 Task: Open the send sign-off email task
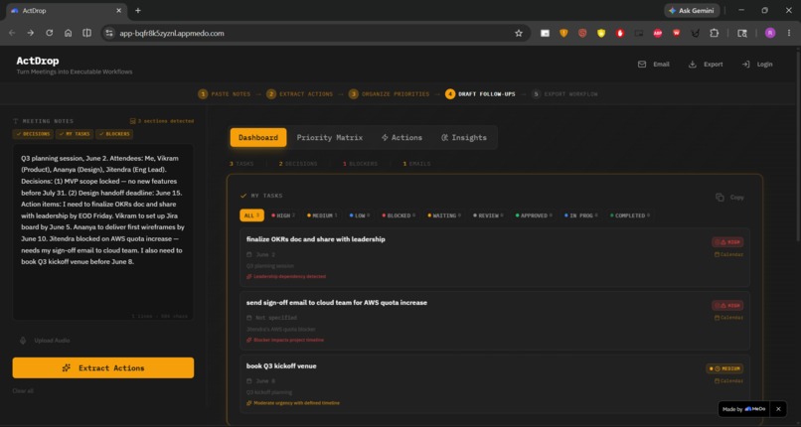click(495, 321)
